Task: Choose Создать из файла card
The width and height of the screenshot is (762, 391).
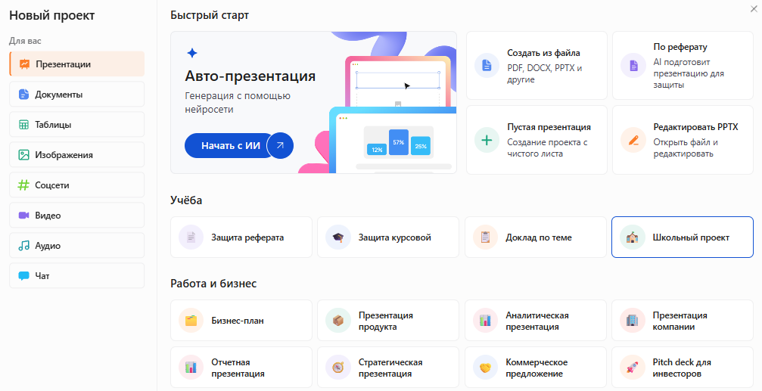Action: 537,66
